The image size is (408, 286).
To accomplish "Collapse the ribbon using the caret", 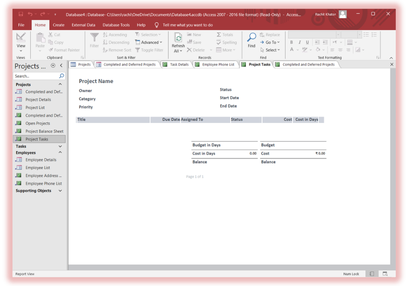I will (x=391, y=58).
